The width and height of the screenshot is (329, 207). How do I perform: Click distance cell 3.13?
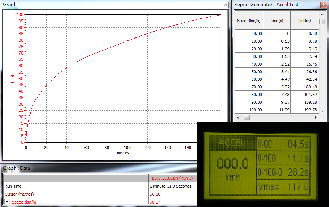(305, 49)
